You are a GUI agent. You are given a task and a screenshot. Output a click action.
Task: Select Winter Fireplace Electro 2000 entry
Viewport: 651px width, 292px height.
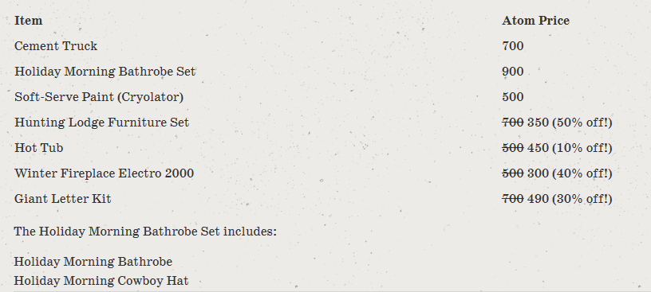pos(105,173)
